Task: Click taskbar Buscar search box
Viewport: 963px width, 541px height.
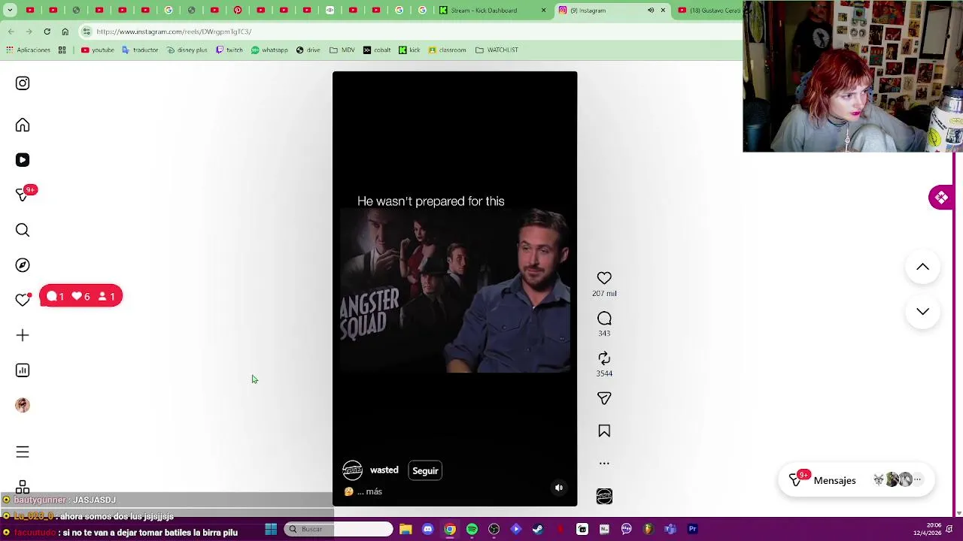Action: tap(339, 530)
